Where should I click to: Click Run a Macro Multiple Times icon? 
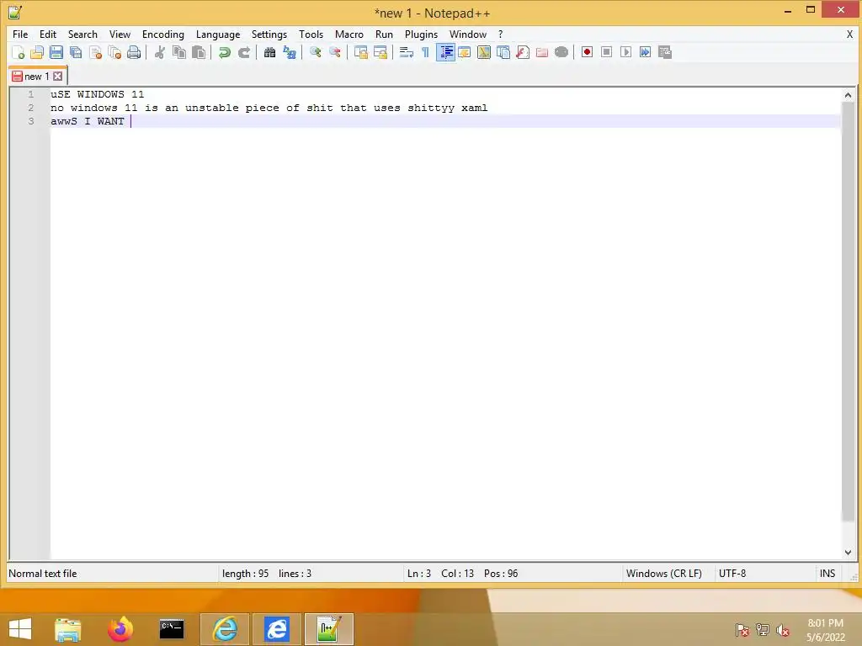tap(646, 52)
